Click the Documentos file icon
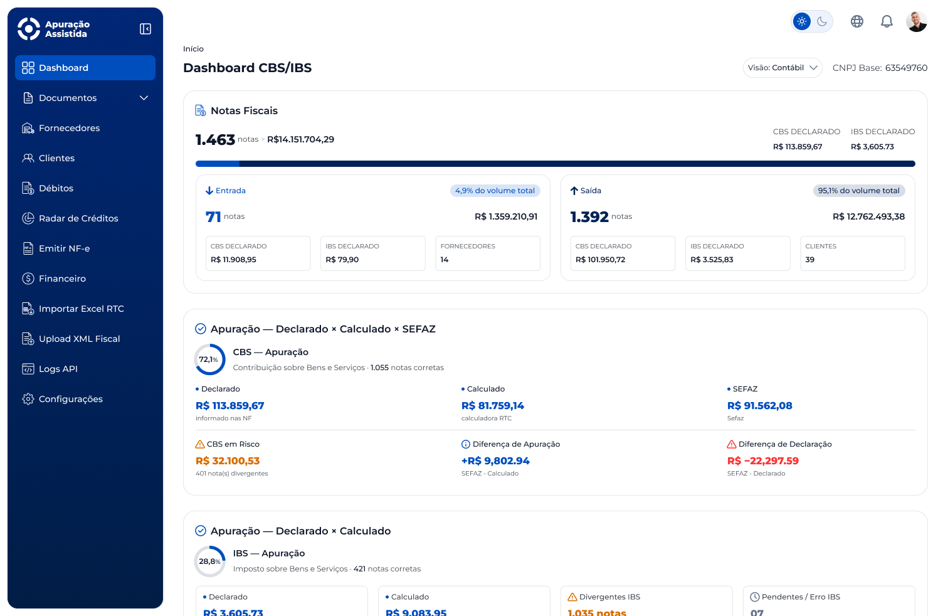The height and width of the screenshot is (616, 948). (28, 98)
